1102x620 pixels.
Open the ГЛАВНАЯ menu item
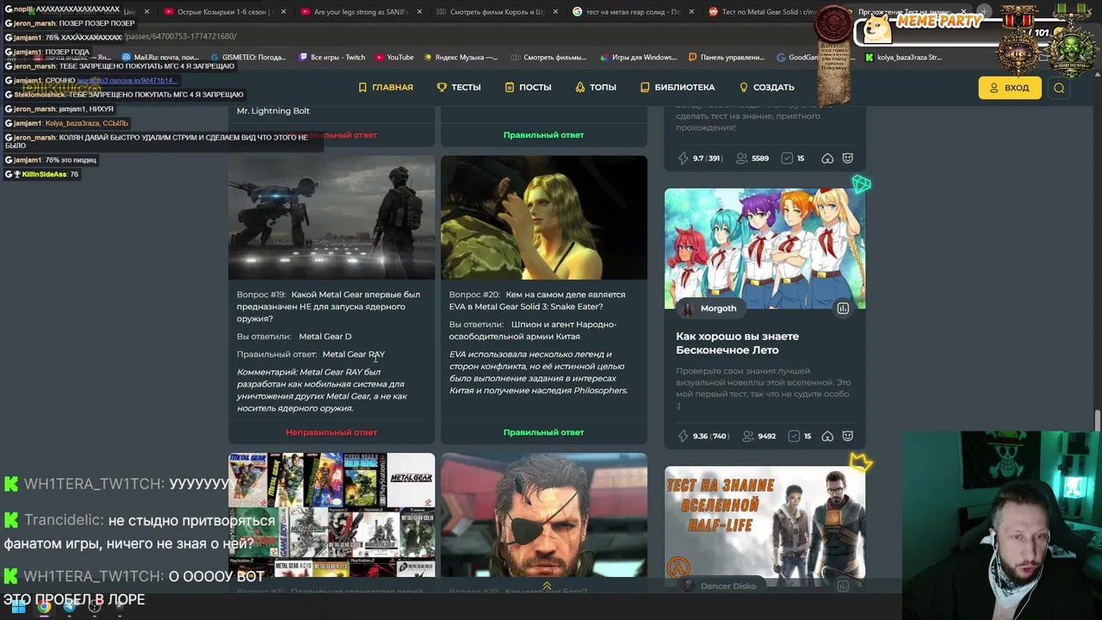click(x=386, y=87)
